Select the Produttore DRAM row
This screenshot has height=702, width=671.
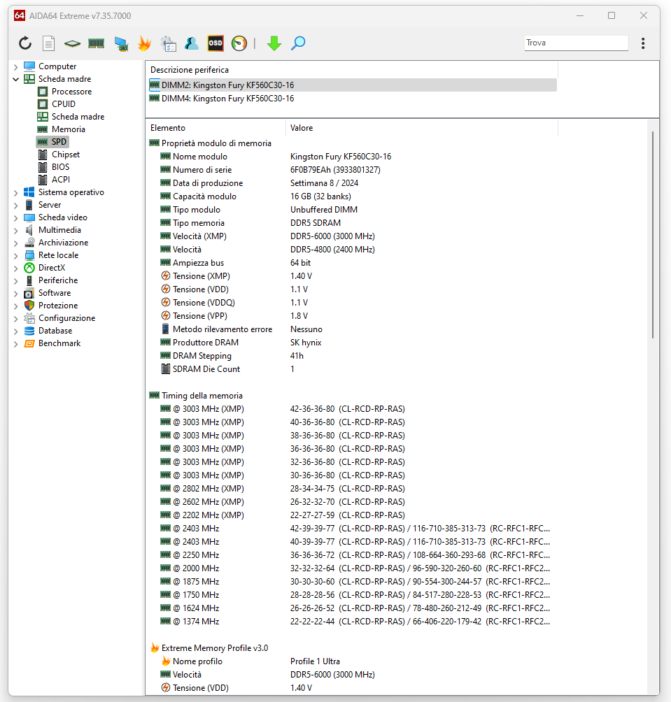click(x=353, y=343)
